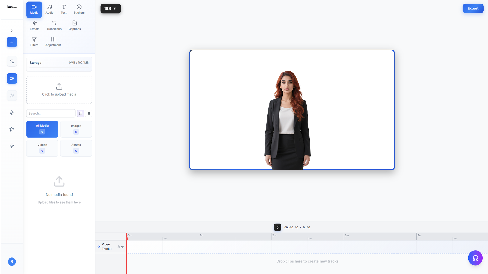
Task: Click the Export button
Action: 473,8
